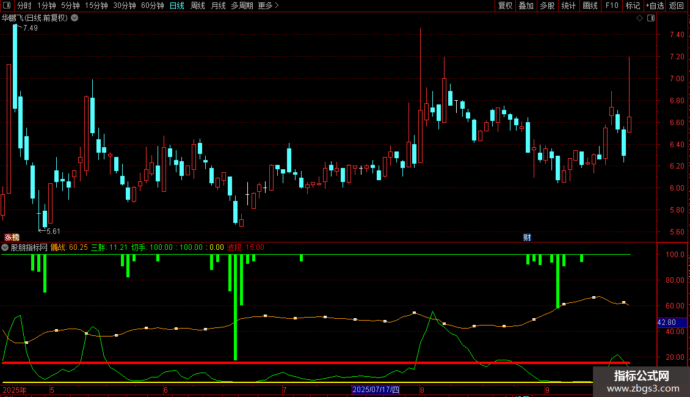Click the 7.00 price axis label
Screen dimensions: 690x397
pos(677,79)
